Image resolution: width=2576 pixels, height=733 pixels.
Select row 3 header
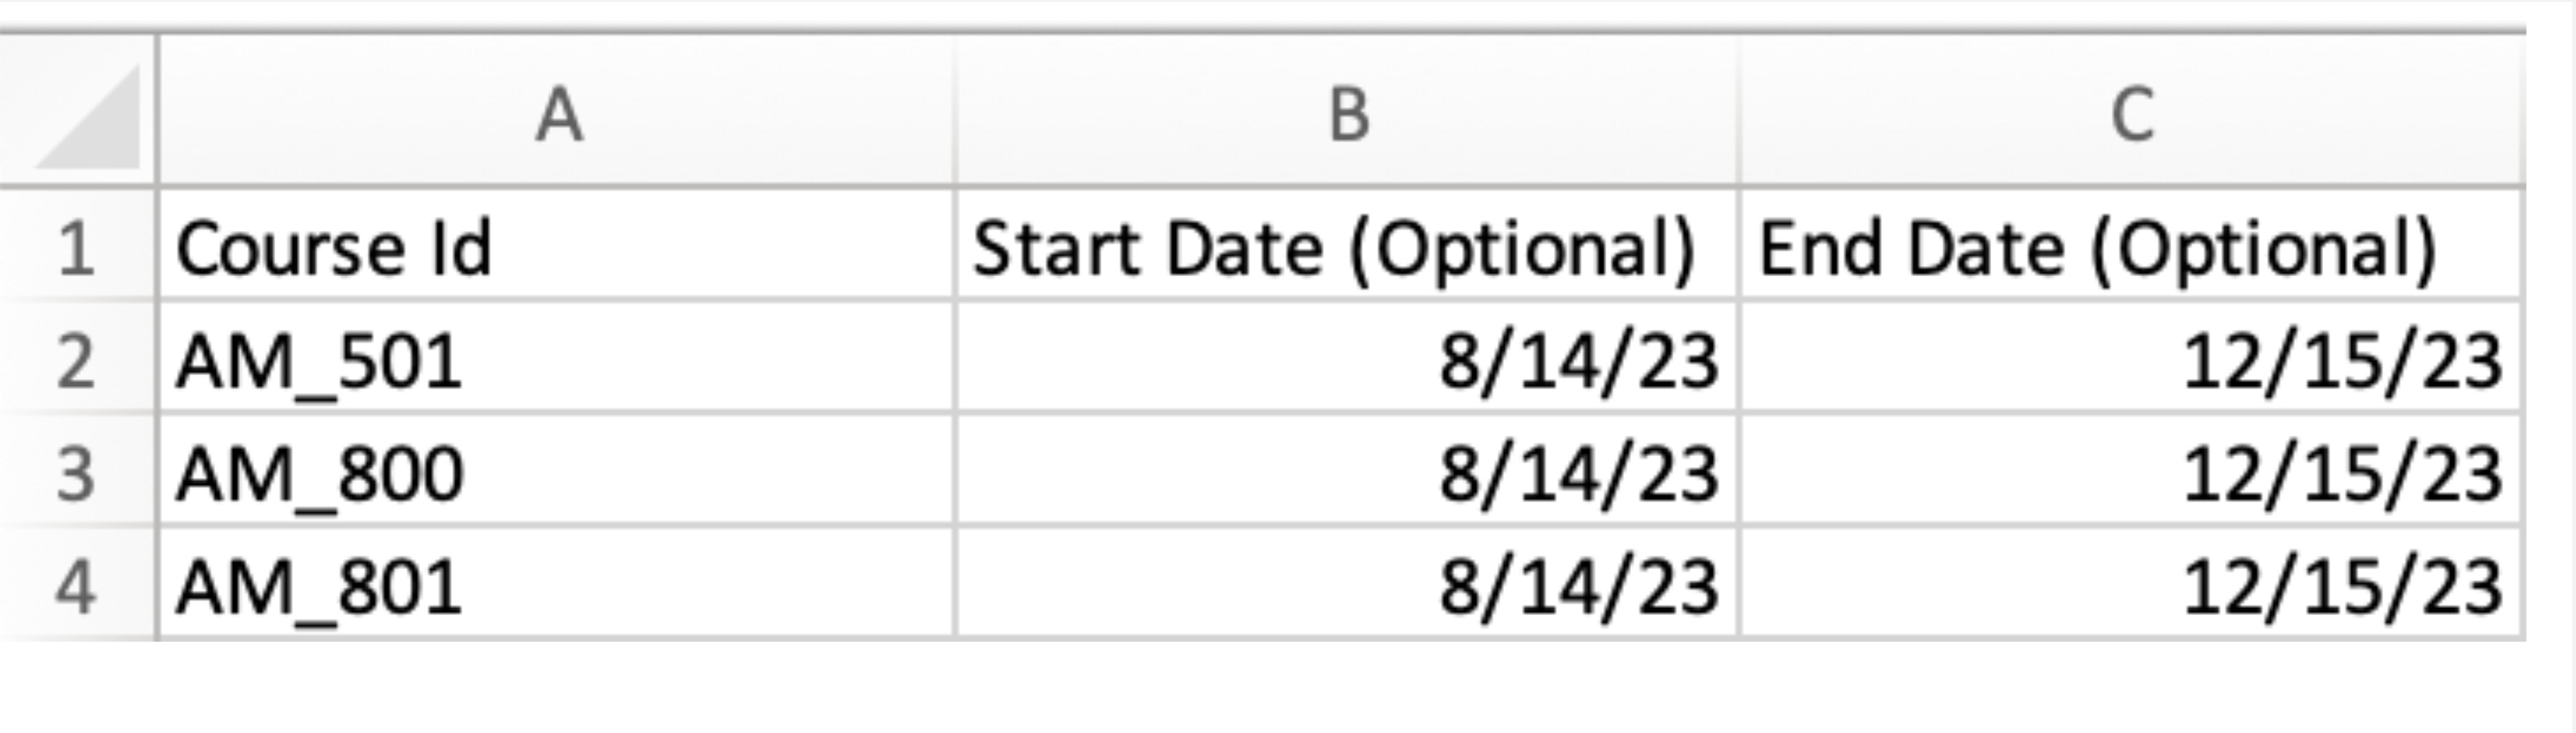[77, 473]
